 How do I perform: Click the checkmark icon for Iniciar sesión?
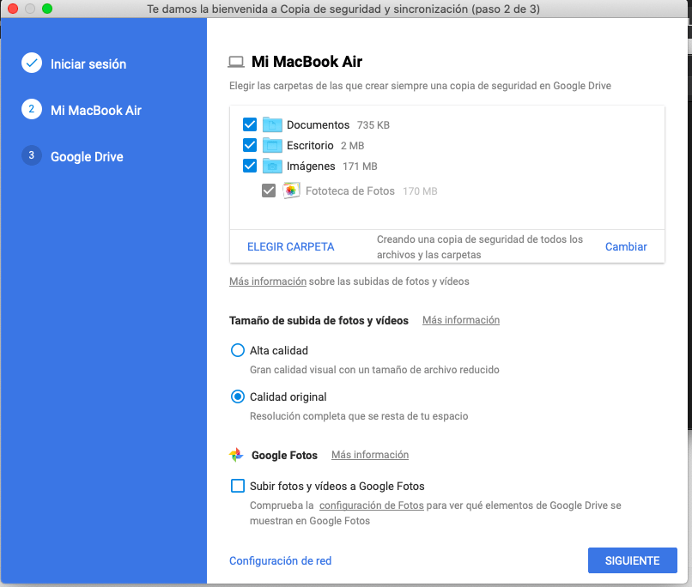click(32, 64)
